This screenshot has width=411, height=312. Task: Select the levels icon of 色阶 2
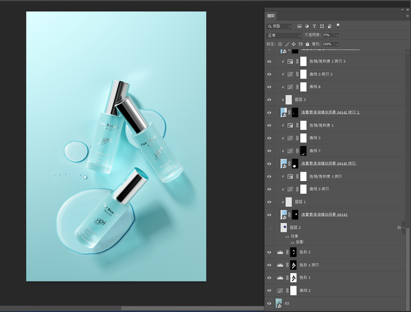[280, 252]
